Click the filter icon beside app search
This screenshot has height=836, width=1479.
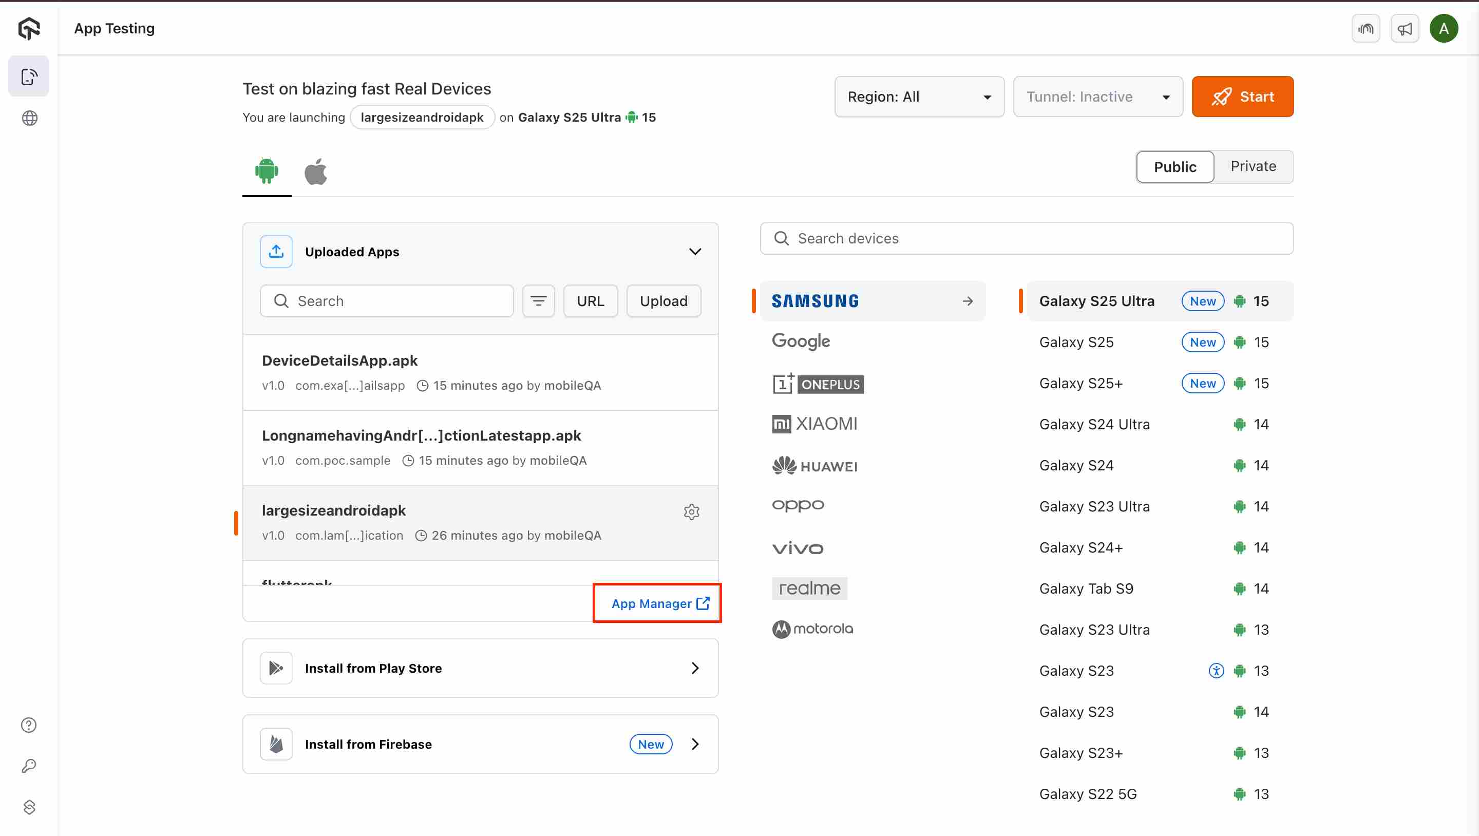pos(538,301)
